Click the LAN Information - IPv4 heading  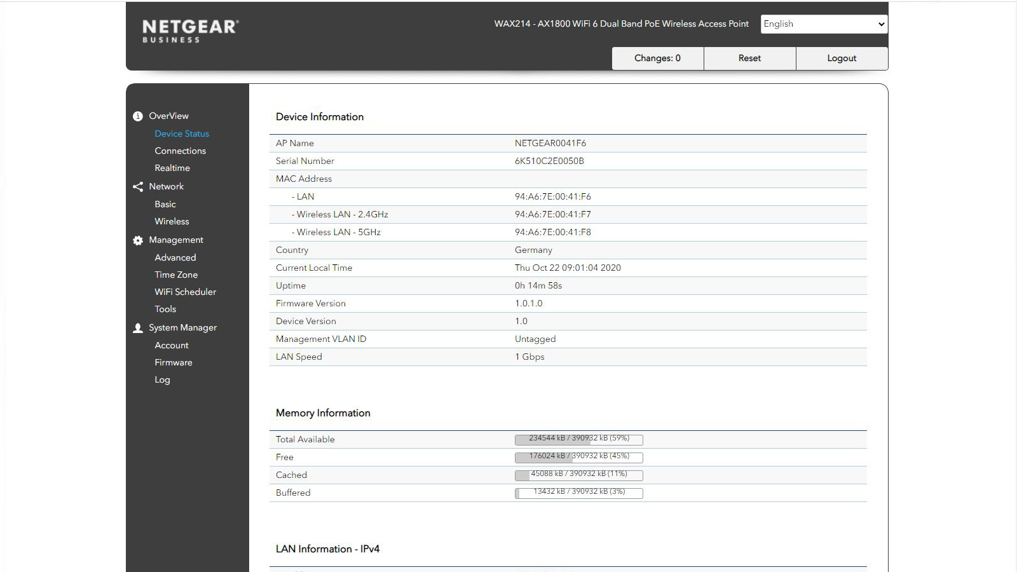click(x=327, y=549)
